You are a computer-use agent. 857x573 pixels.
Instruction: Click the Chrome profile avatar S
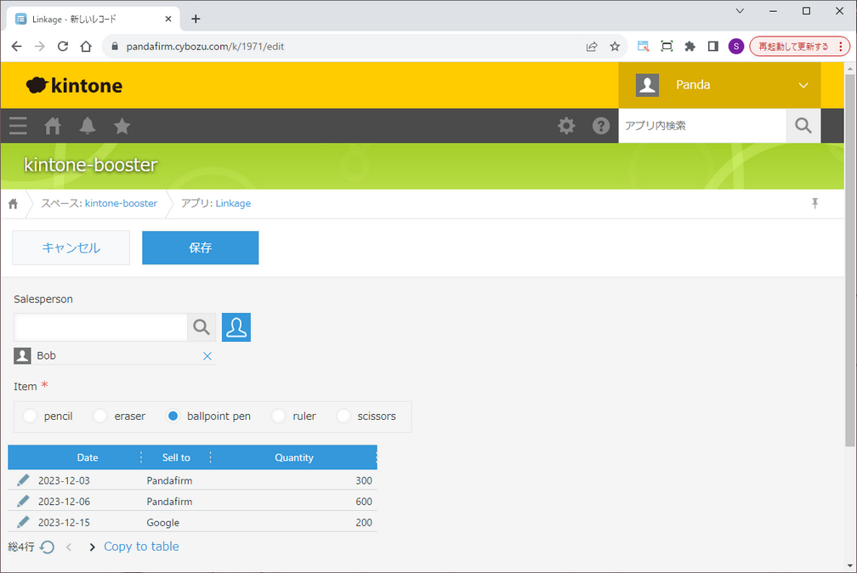click(736, 47)
